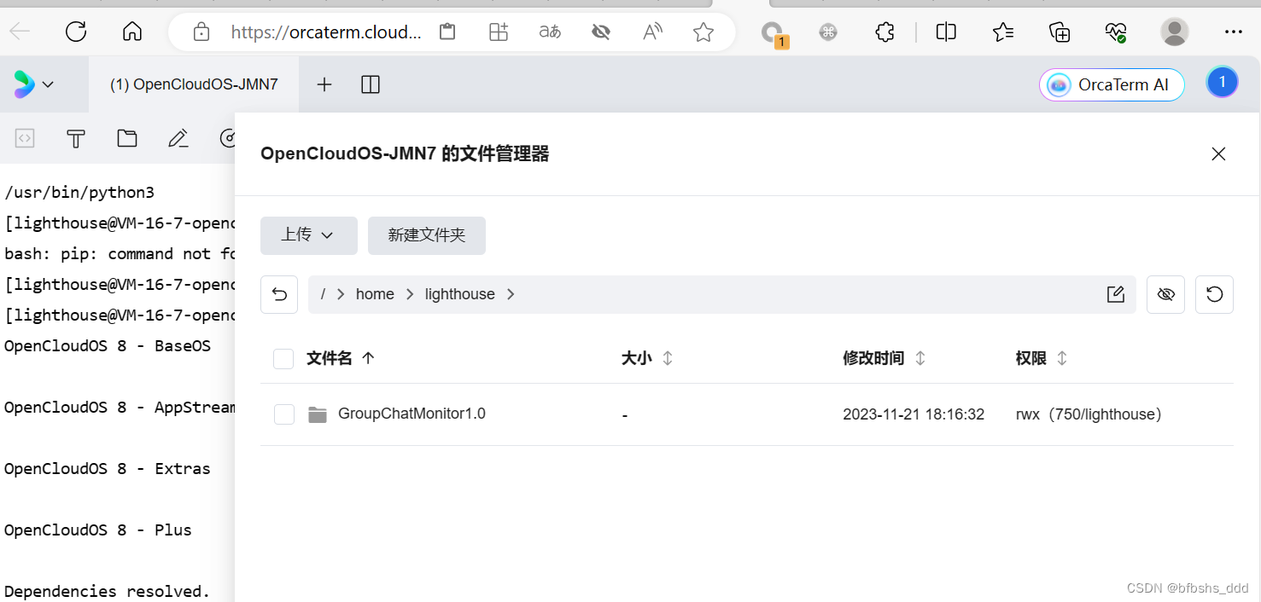Open the text font settings icon

pos(76,138)
